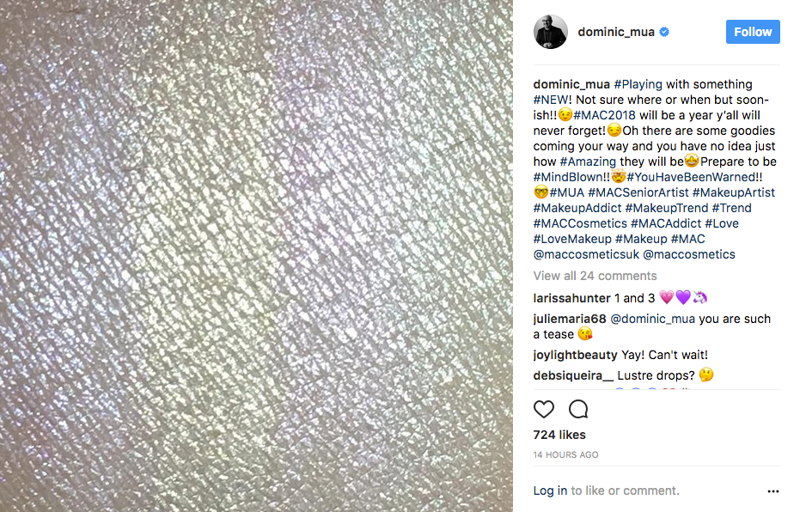
Task: Click the shimmering makeup swatch photo
Action: point(256,256)
